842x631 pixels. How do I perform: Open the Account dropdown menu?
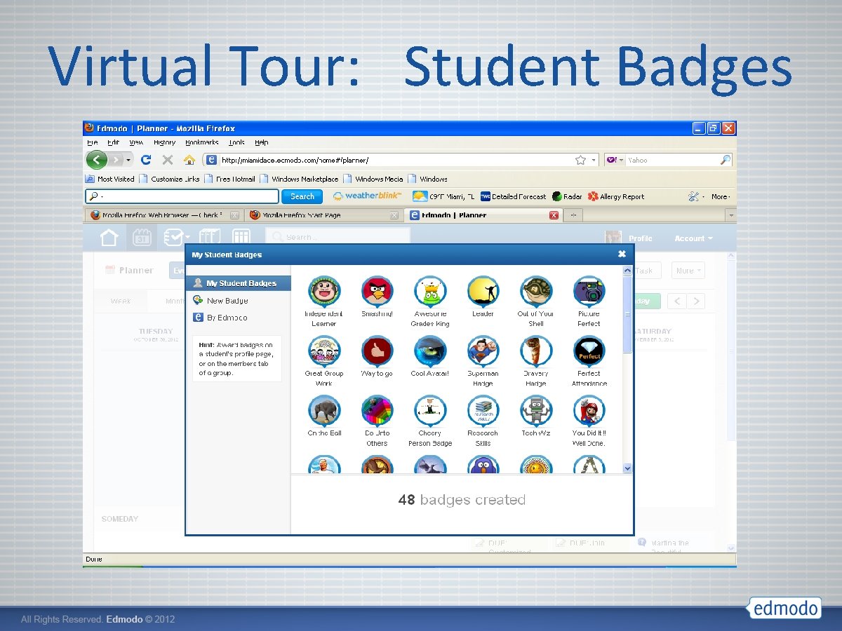[691, 238]
